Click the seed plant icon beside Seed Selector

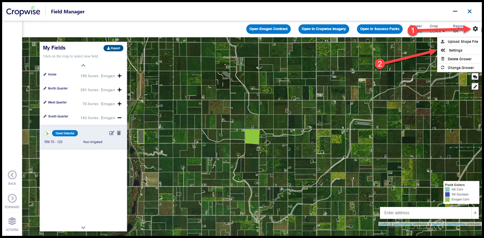tap(47, 133)
